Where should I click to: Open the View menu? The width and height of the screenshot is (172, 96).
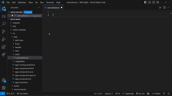tap(31, 2)
